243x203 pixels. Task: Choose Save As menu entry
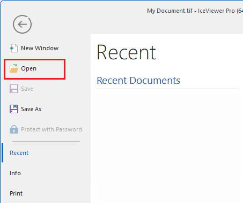[x=31, y=109]
